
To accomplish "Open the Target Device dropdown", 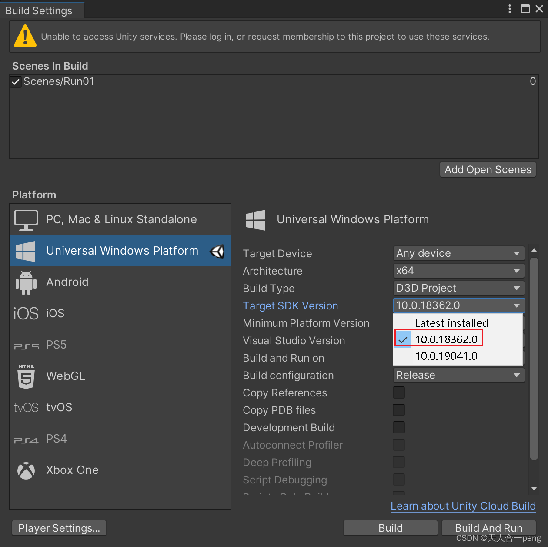I will click(458, 253).
